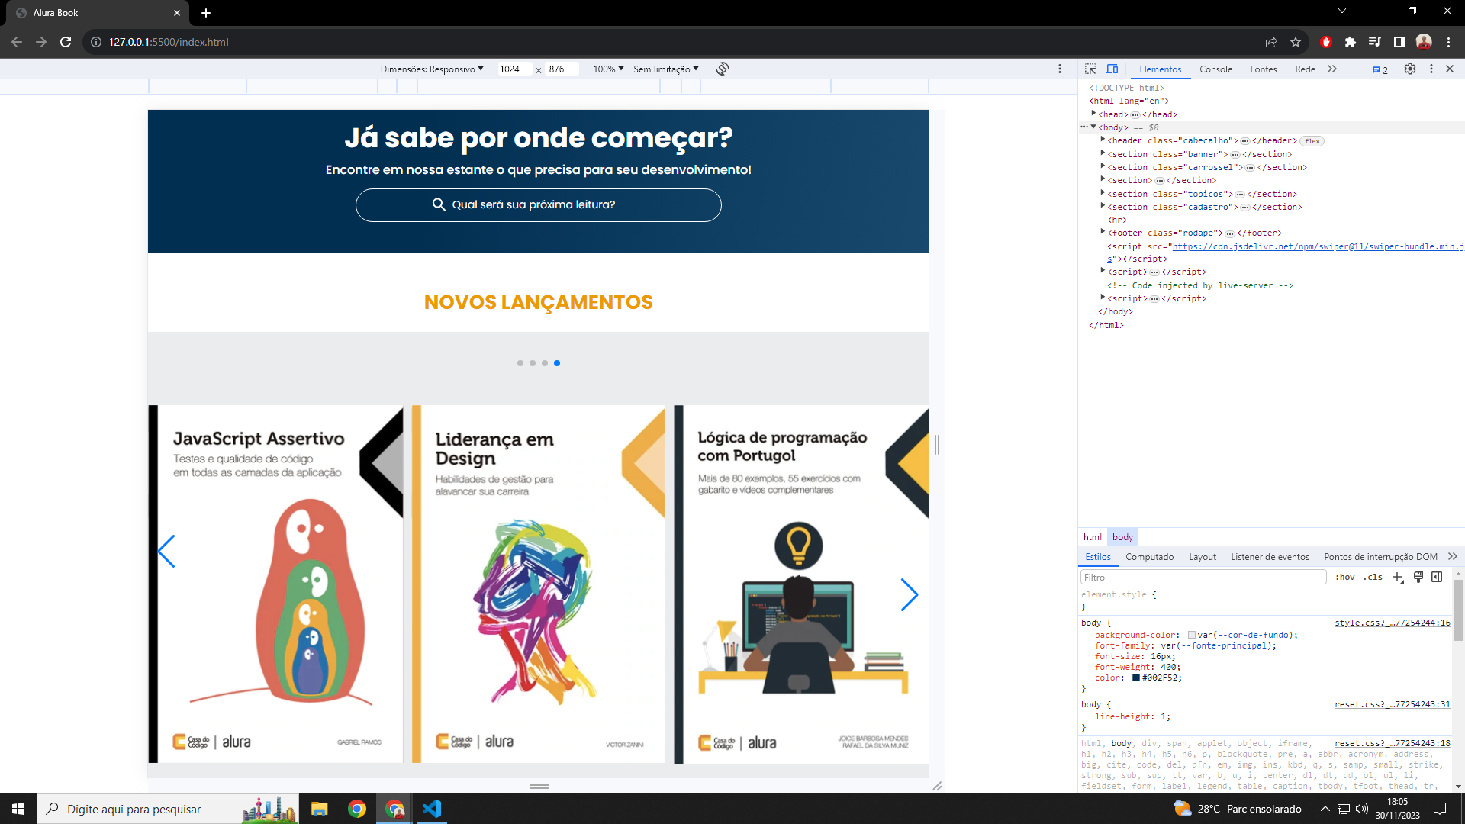Open reset.css line 31 source link
Screen dimensions: 1465x824
1392,705
